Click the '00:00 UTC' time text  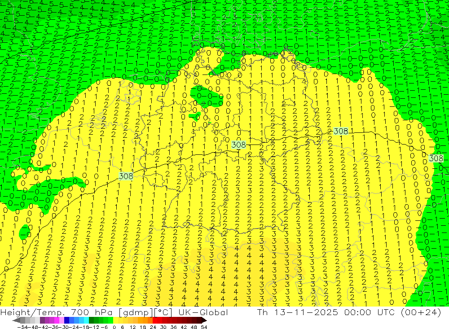click(x=370, y=312)
